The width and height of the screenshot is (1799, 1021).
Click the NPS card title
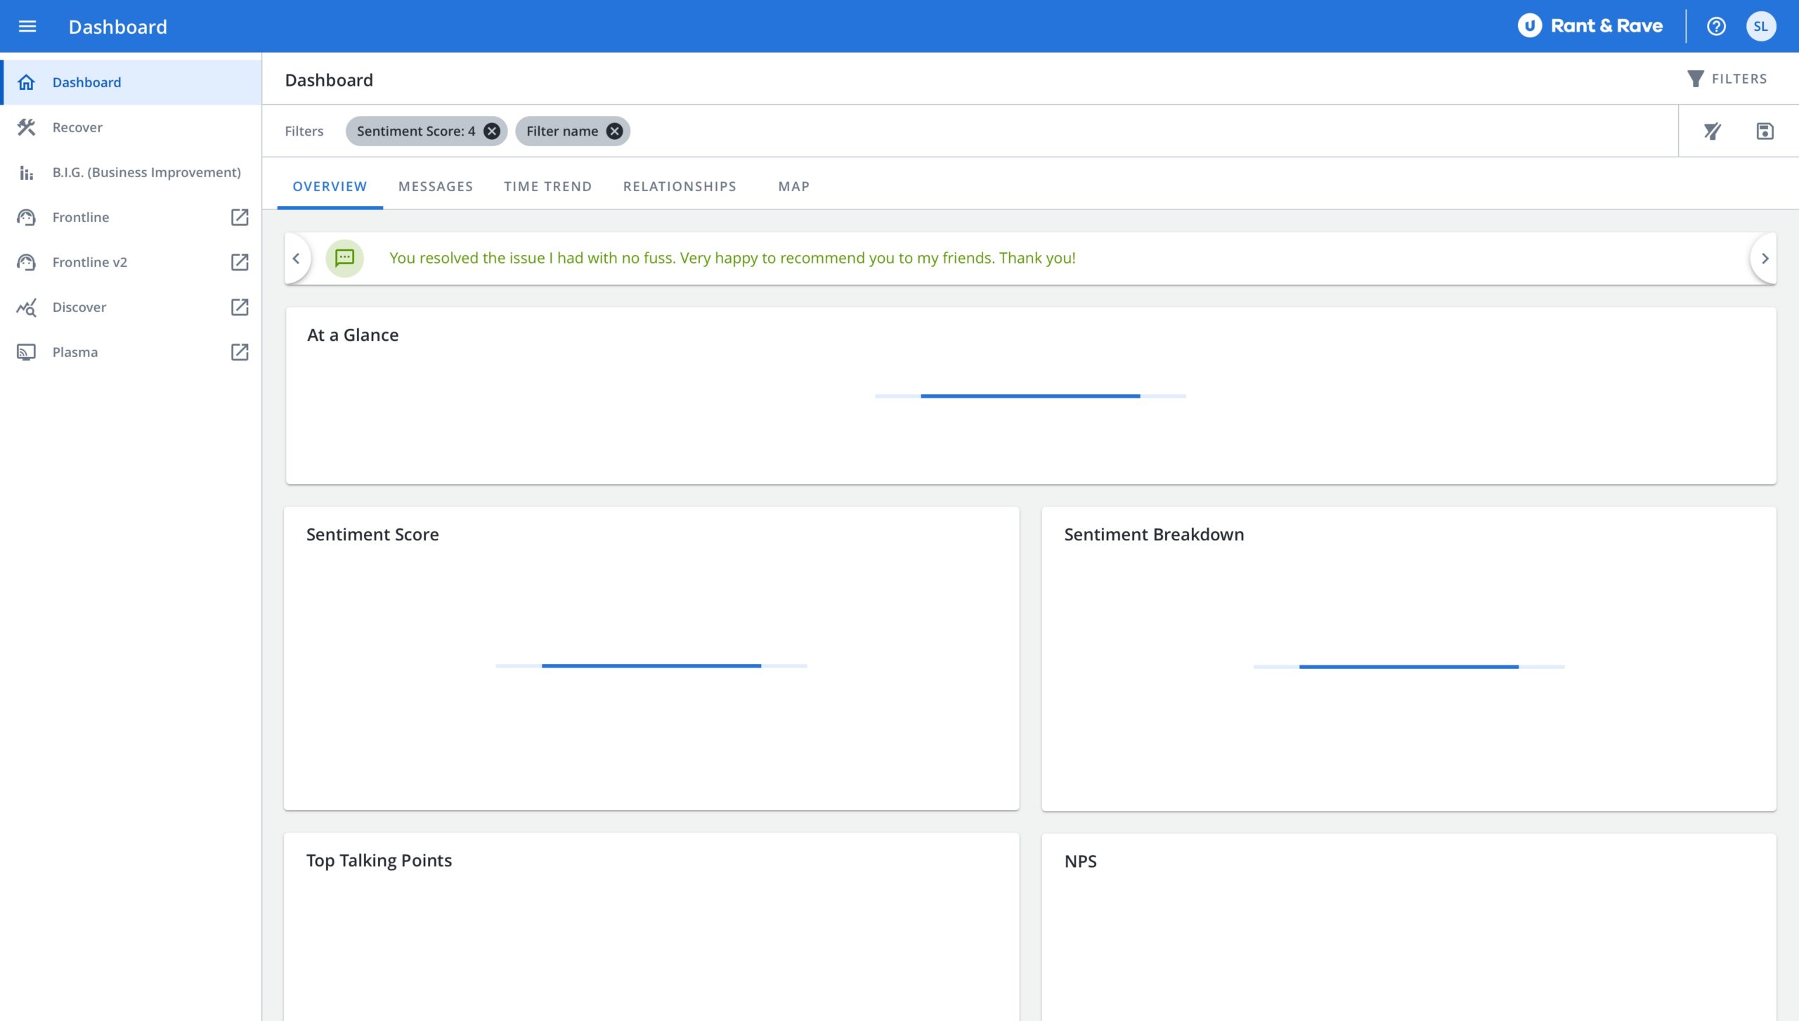click(x=1080, y=861)
